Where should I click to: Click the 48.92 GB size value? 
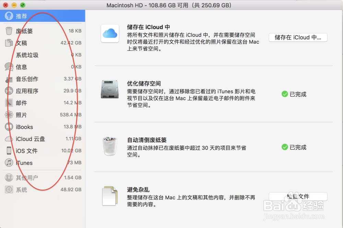tap(71, 190)
